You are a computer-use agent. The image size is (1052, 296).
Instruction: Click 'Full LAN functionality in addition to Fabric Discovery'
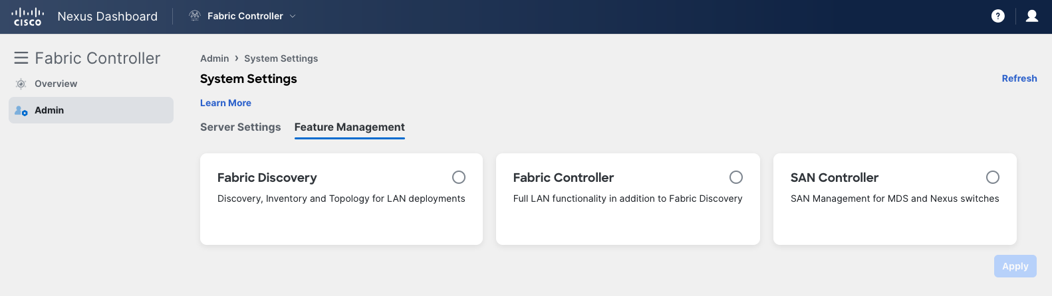pyautogui.click(x=628, y=198)
